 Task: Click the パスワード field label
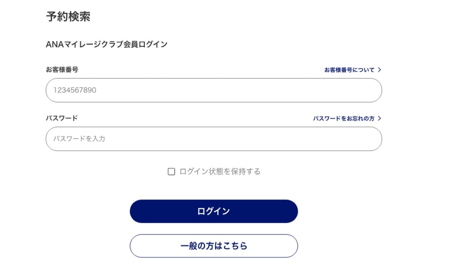pyautogui.click(x=62, y=118)
